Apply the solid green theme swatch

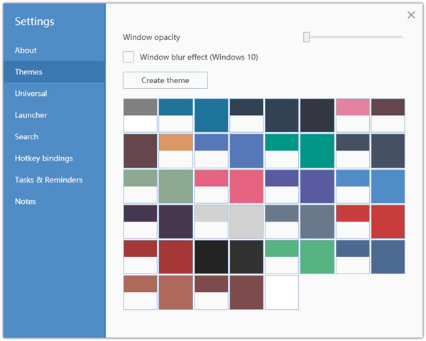317,256
